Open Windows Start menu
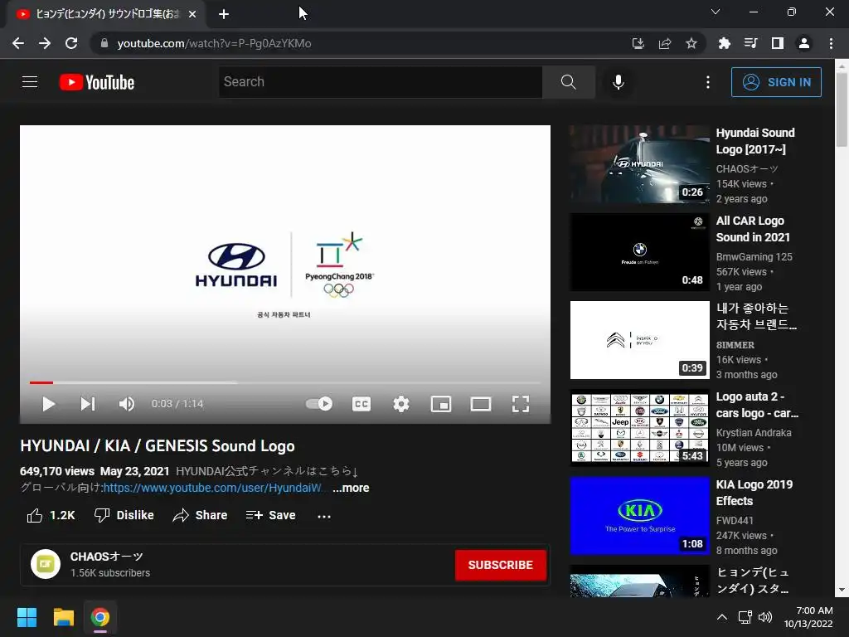The width and height of the screenshot is (849, 637). point(27,617)
